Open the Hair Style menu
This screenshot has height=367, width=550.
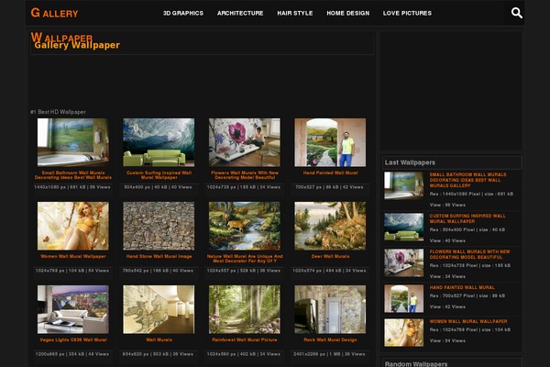[295, 13]
